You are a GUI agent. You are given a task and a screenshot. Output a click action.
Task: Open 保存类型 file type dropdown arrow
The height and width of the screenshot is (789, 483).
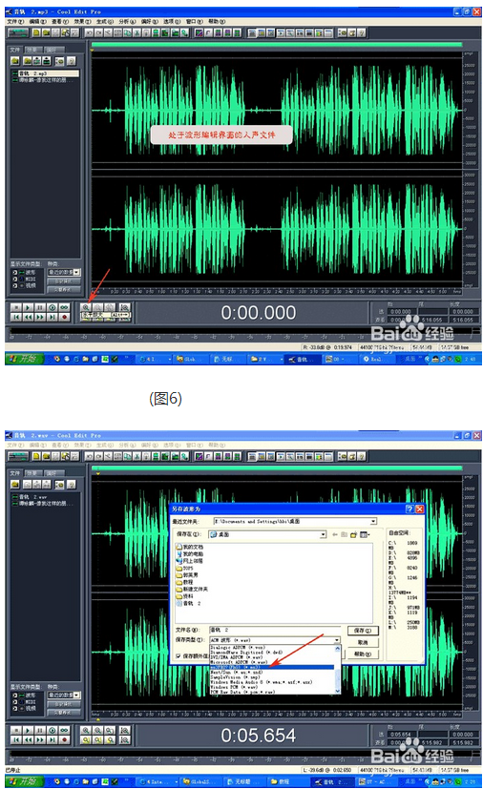(337, 640)
